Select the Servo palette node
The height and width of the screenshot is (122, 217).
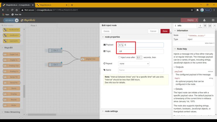[x=11, y=88]
